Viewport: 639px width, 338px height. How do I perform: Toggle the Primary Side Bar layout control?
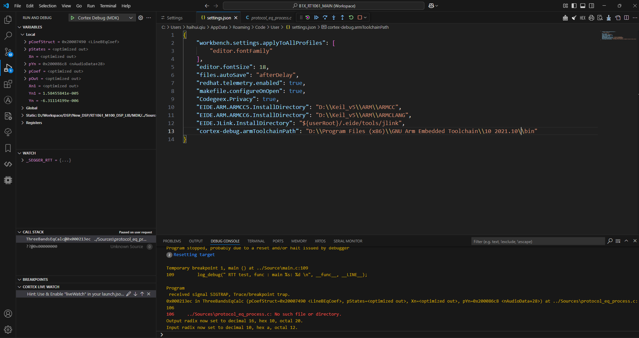pos(574,6)
